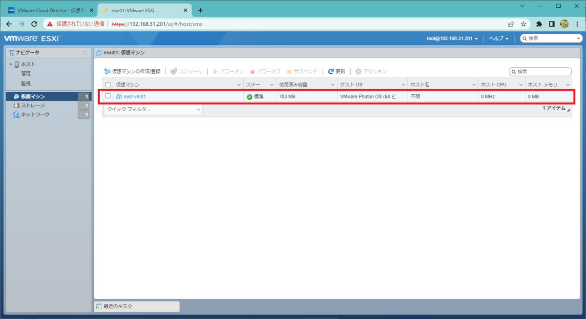This screenshot has height=319, width=586.
Task: Close the VMware Cloud Director tab
Action: click(x=91, y=10)
